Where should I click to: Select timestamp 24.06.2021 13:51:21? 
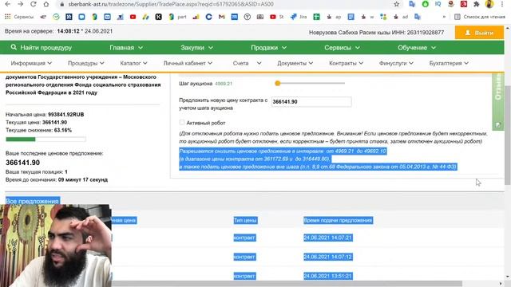coord(327,276)
